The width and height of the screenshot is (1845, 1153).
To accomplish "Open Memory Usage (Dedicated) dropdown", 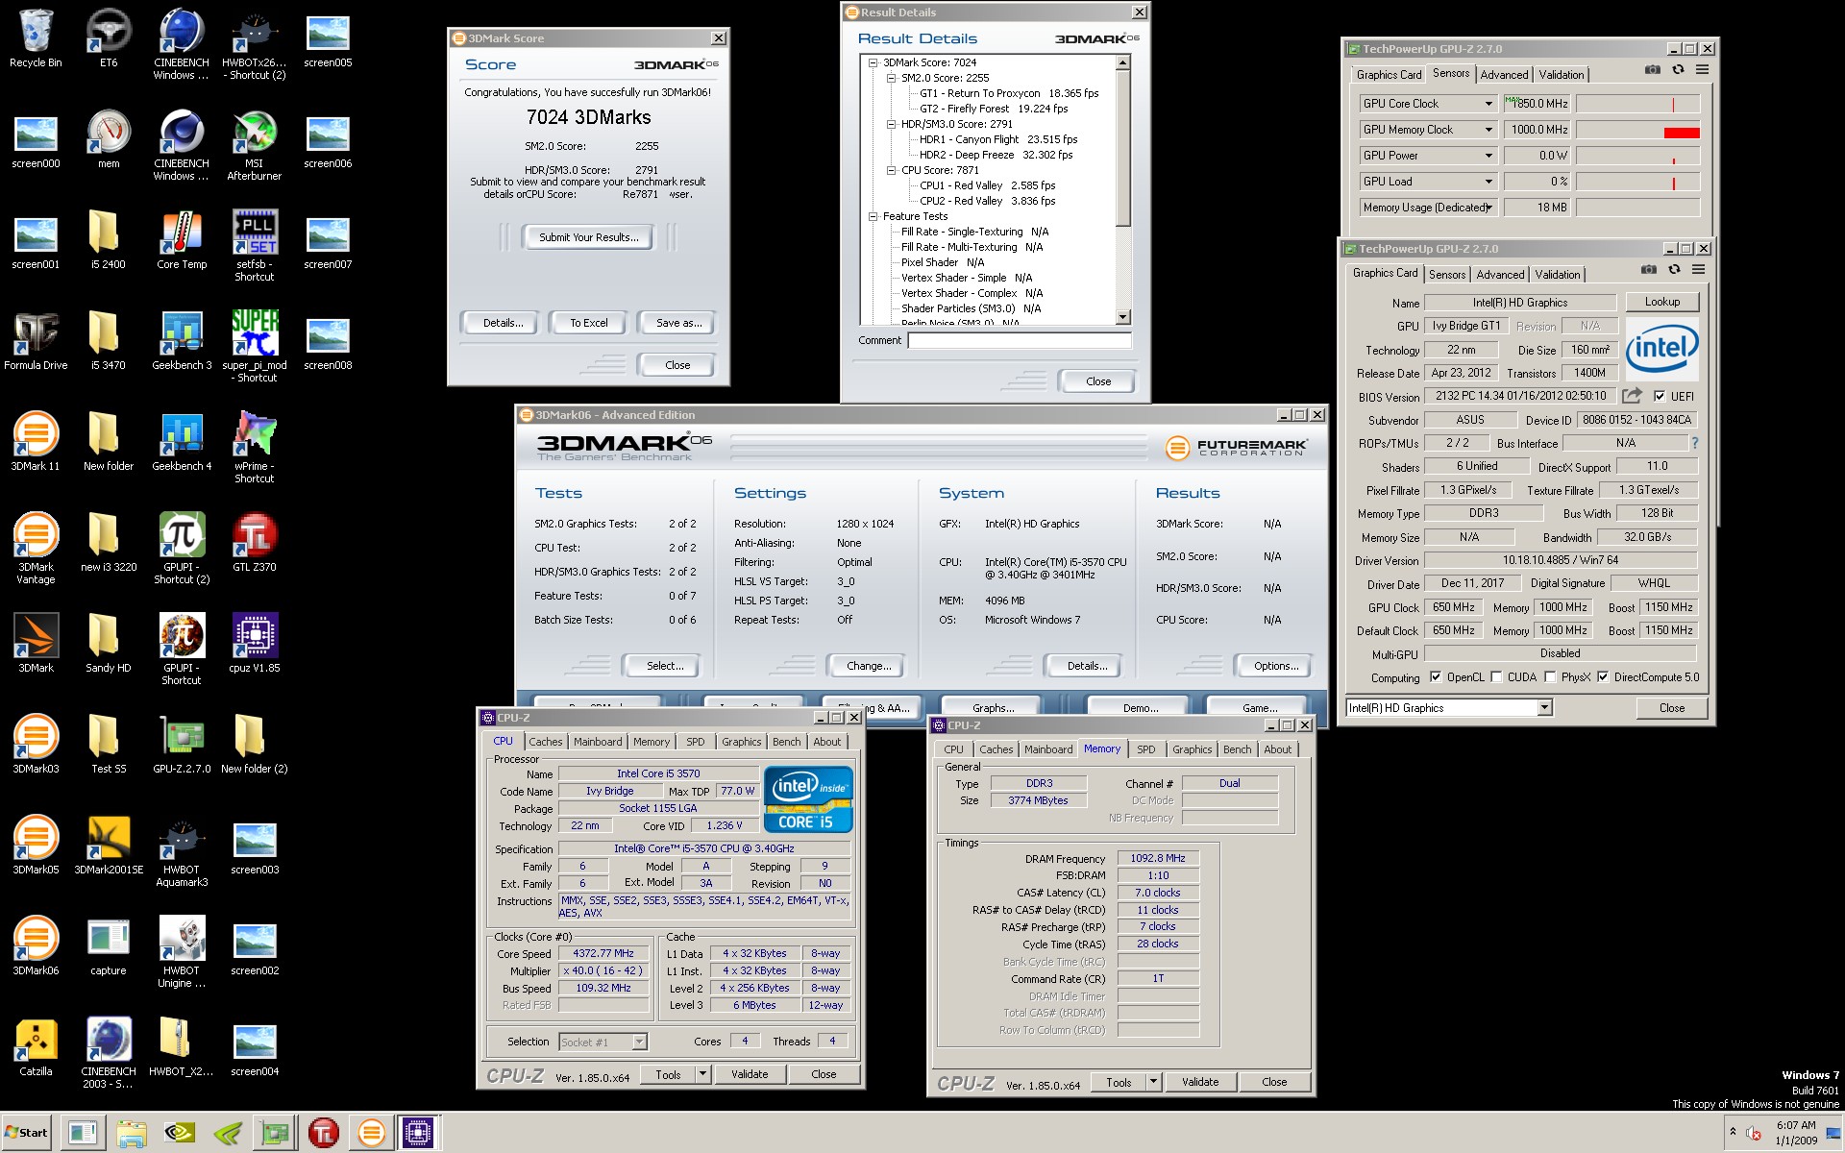I will coord(1488,208).
